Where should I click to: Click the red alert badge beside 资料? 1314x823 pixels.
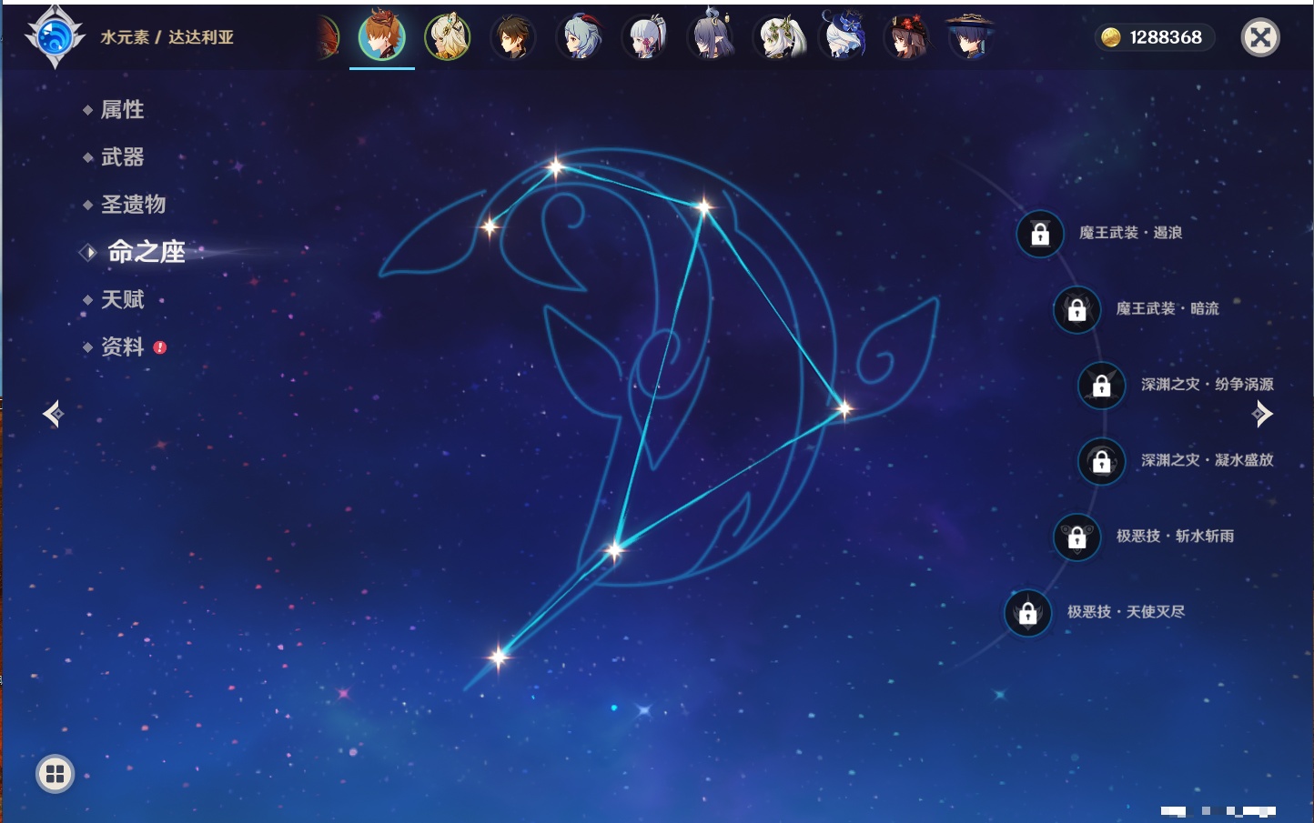pyautogui.click(x=160, y=347)
